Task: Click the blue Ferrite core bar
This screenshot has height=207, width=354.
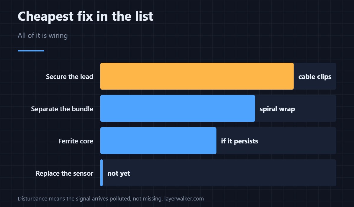Action: [158, 140]
